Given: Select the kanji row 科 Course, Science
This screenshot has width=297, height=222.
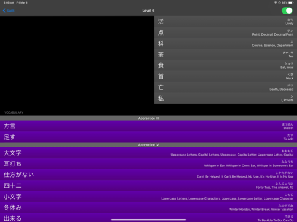Looking at the screenshot, I should pyautogui.click(x=226, y=43).
